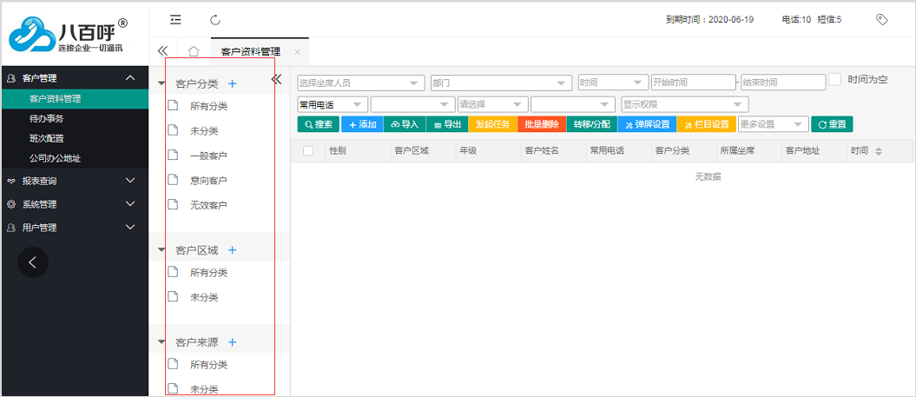This screenshot has width=916, height=397.
Task: Add a new 客户分类 with plus icon
Action: 233,83
